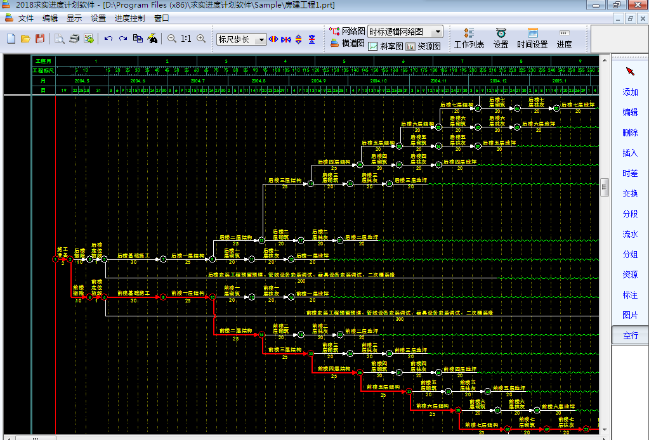
Task: Click the copy icon in the toolbar
Action: tap(138, 39)
